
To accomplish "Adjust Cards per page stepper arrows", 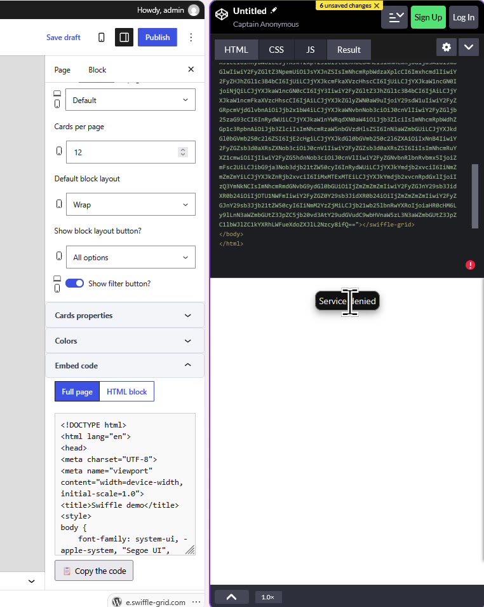I will click(183, 152).
